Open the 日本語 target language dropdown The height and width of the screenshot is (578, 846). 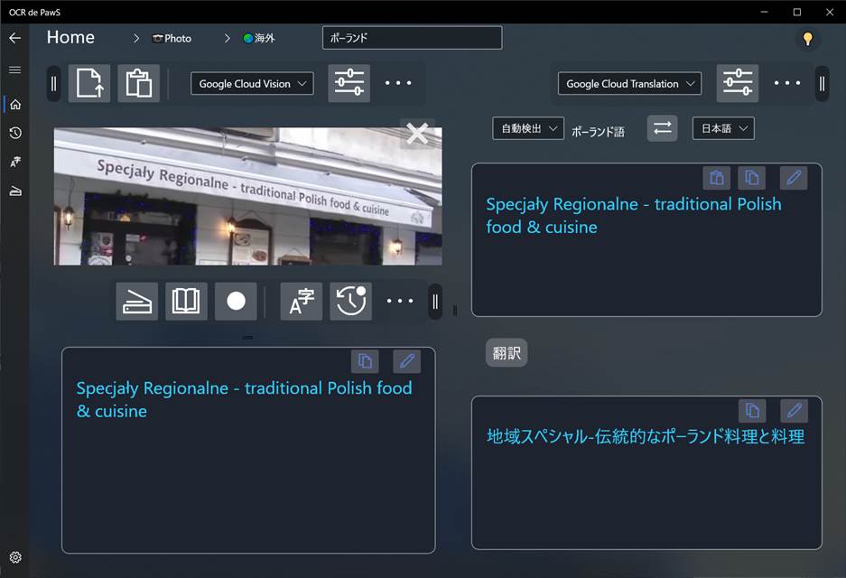722,128
